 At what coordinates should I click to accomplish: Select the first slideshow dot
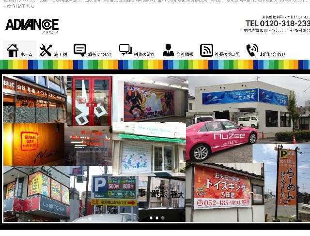coord(151,218)
